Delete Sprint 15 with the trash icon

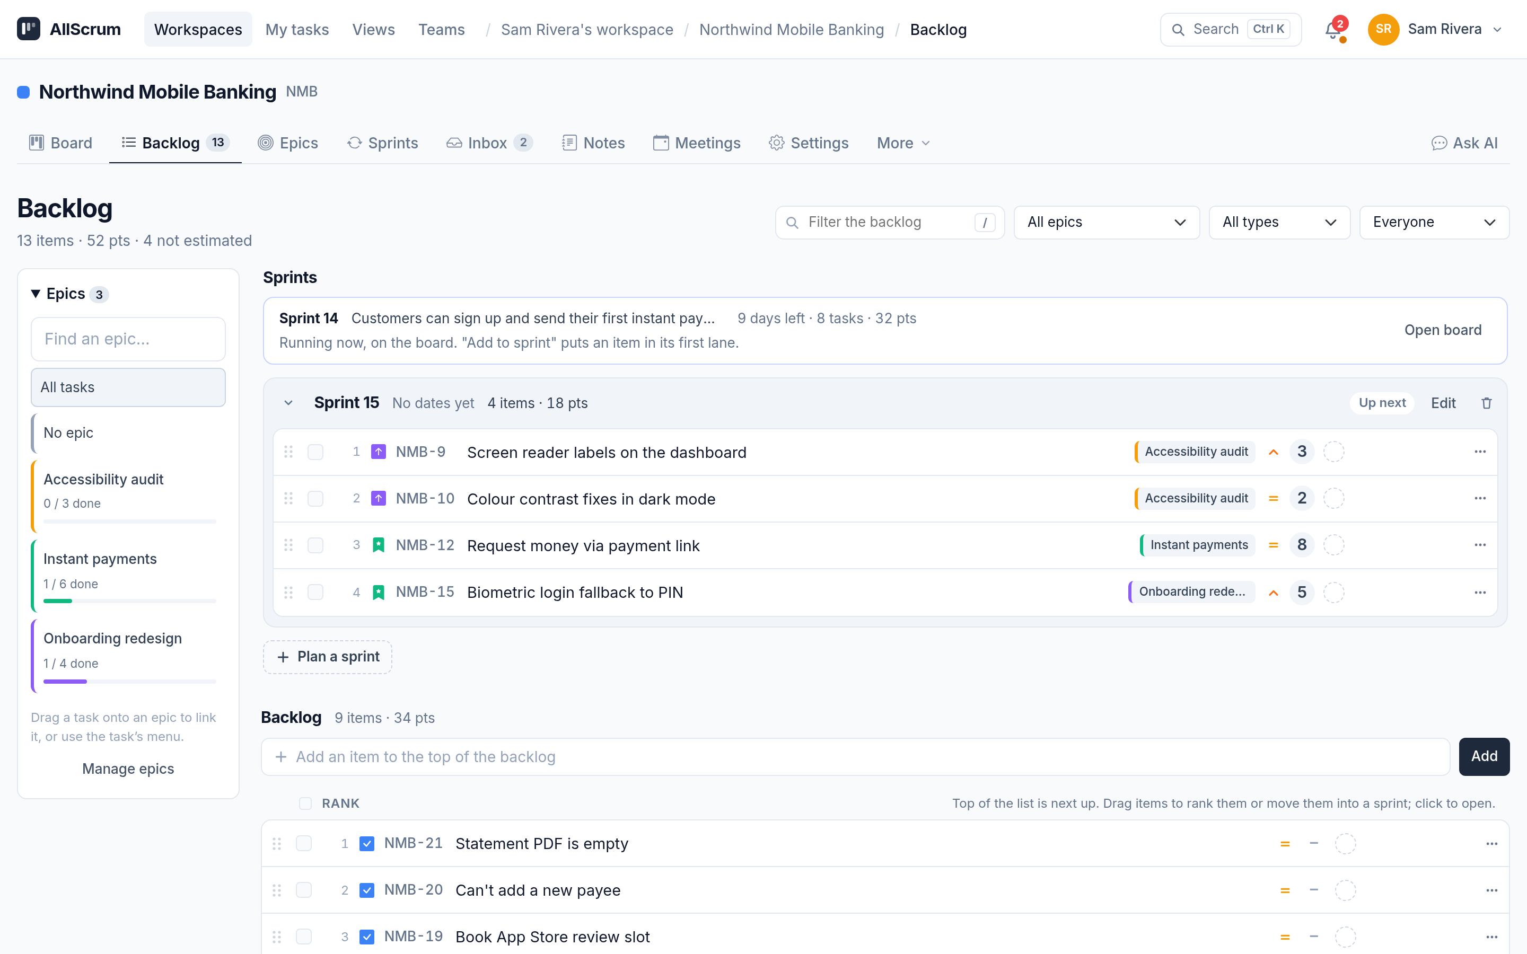tap(1487, 403)
